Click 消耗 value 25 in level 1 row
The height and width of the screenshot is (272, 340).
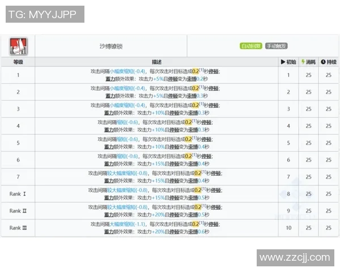click(x=309, y=75)
